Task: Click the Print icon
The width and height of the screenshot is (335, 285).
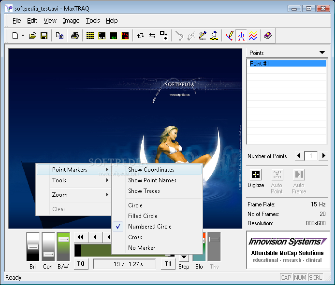Action: (x=75, y=36)
